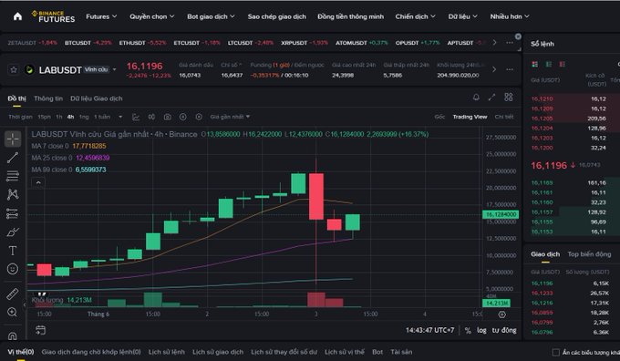Image resolution: width=620 pixels, height=361 pixels.
Task: Open the LABUSDT symbol selector dropdown
Action: click(114, 69)
